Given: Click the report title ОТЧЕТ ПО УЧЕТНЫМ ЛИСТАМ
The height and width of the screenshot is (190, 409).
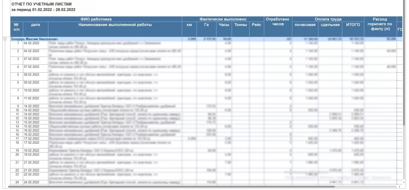Looking at the screenshot, I should [42, 4].
